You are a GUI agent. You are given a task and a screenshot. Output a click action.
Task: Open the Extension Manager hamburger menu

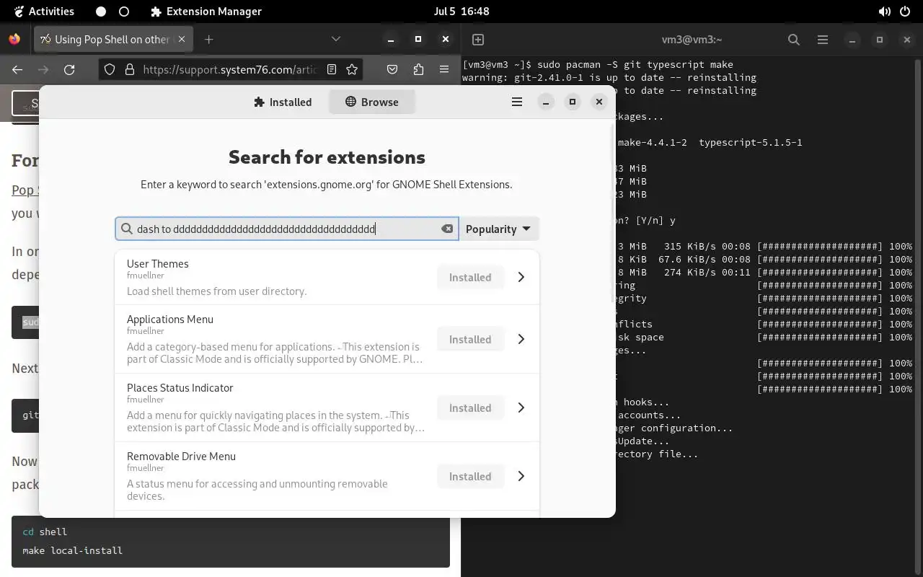tap(517, 102)
